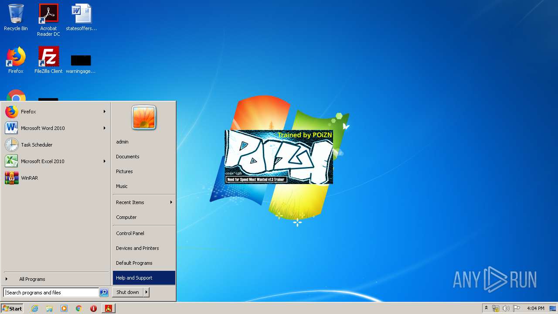The width and height of the screenshot is (558, 314).
Task: Open Documents from Start menu
Action: click(x=144, y=157)
